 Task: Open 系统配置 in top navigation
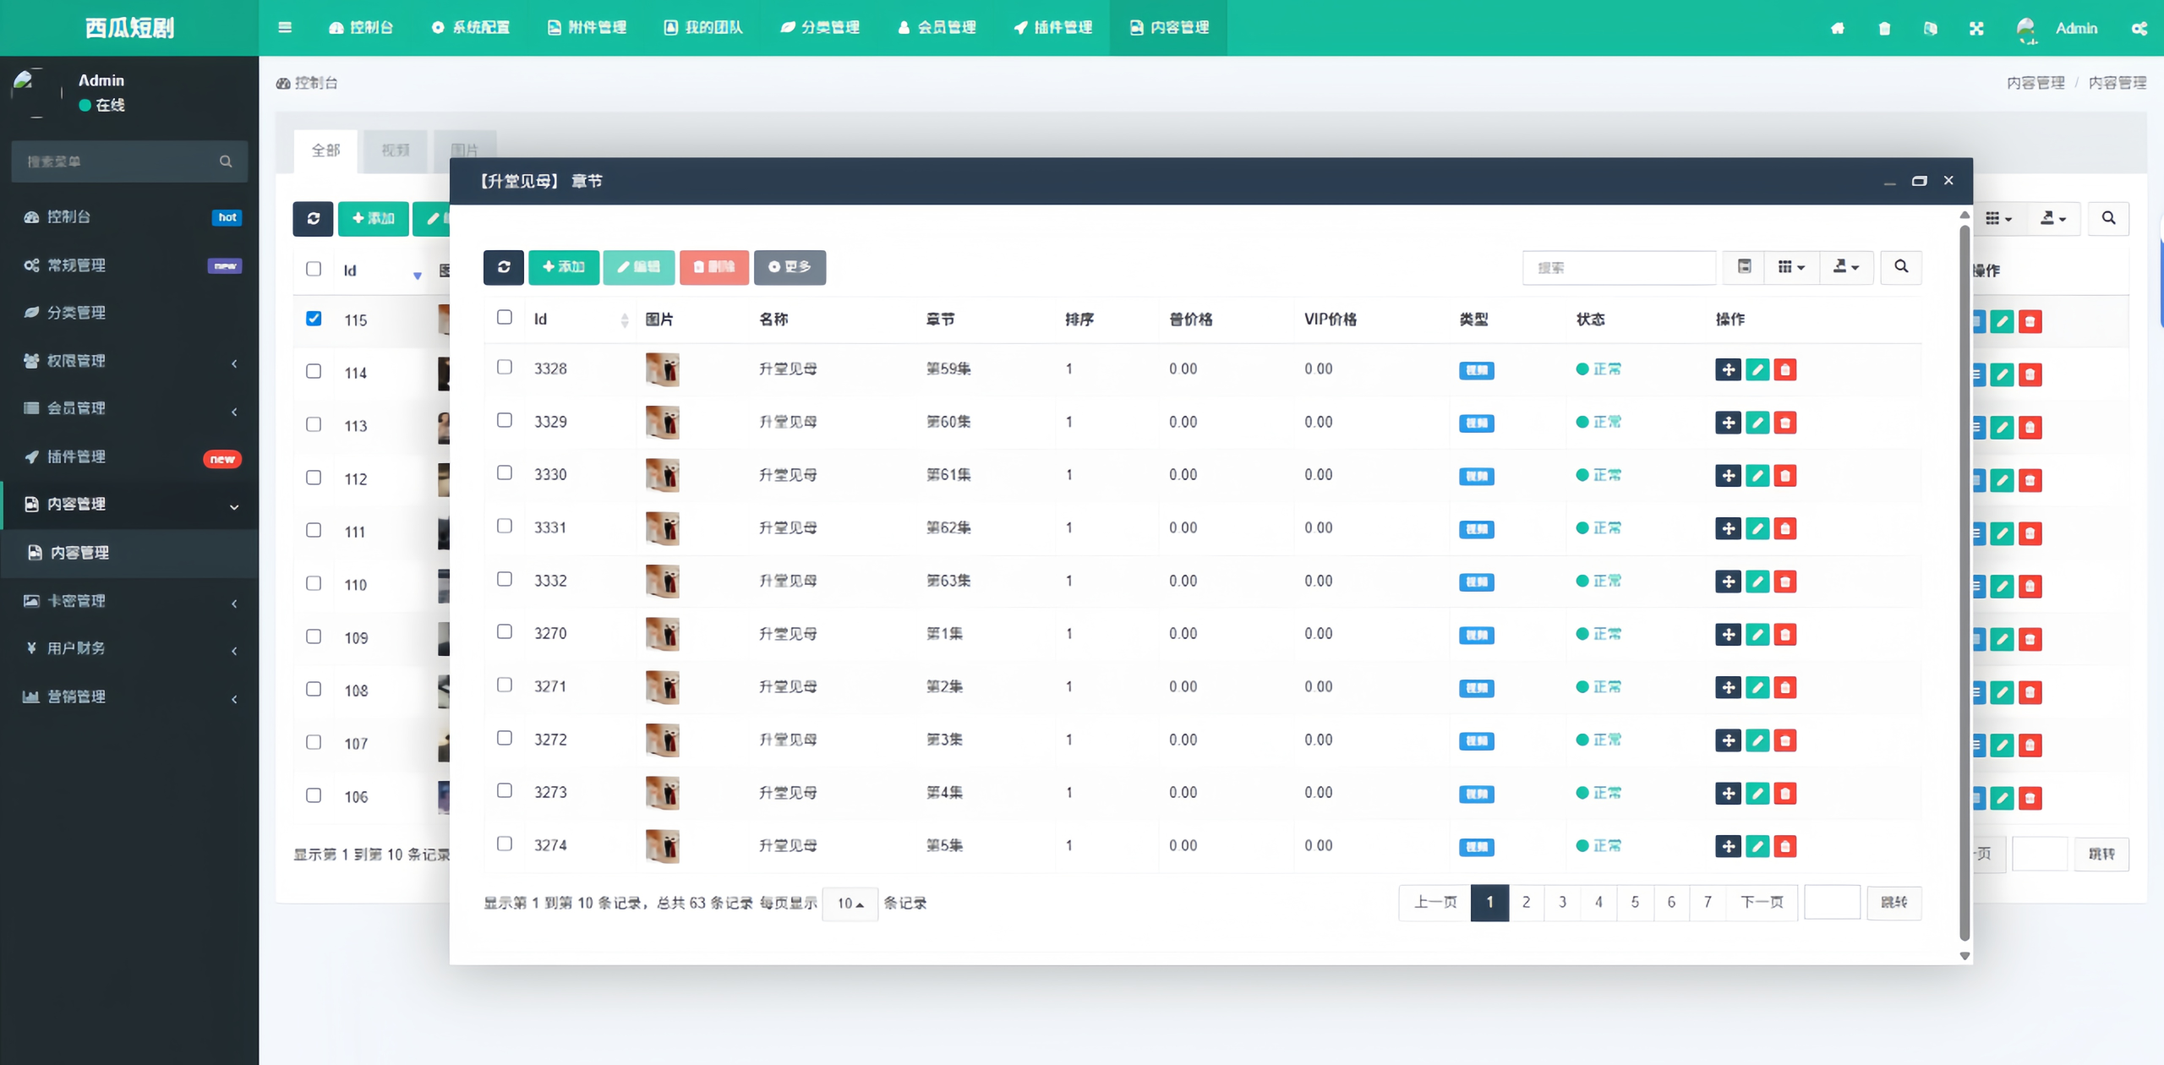pos(471,28)
